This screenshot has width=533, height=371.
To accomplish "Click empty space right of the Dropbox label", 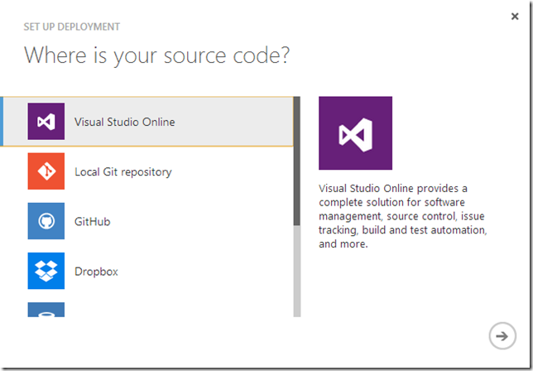I will click(207, 272).
